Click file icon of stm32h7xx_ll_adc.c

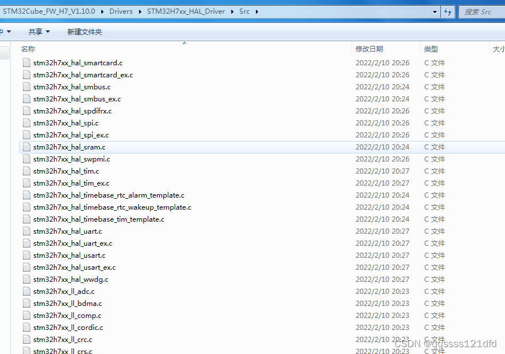click(x=27, y=291)
